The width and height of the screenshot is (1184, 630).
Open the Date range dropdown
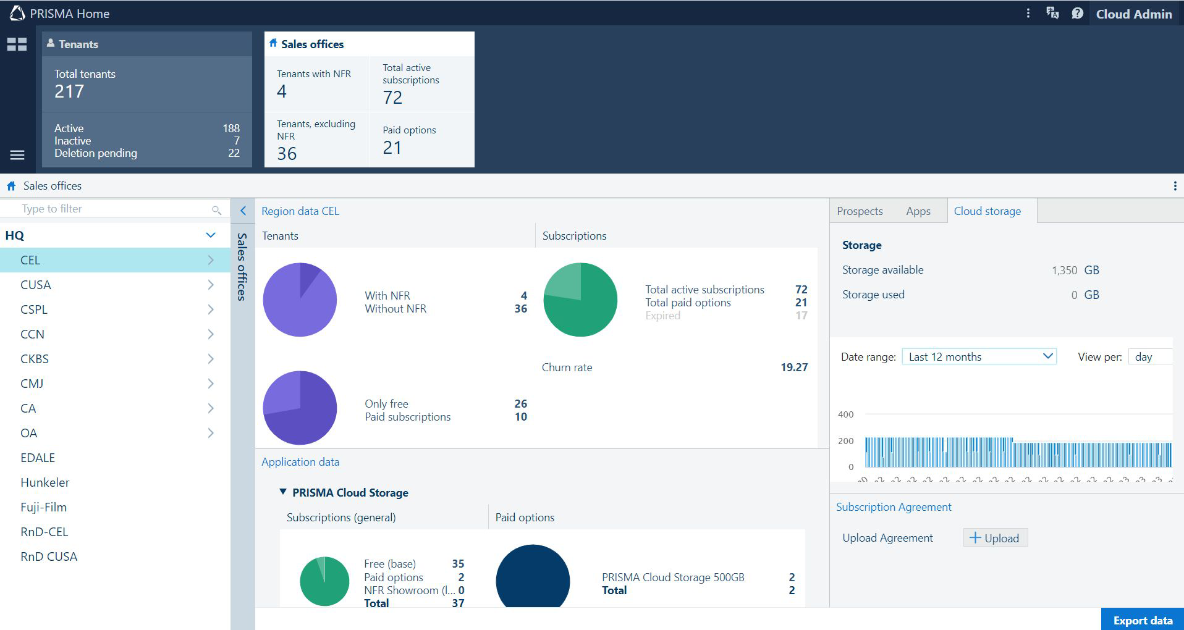pos(979,357)
